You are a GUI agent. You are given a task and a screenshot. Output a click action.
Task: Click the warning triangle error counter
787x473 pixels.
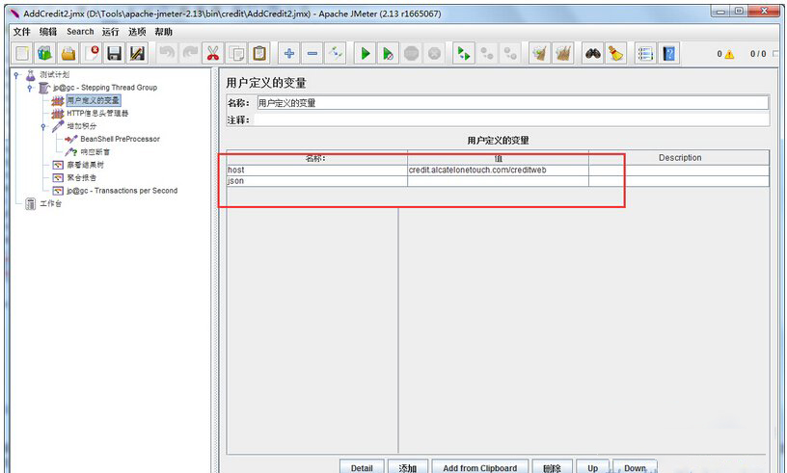pos(728,55)
